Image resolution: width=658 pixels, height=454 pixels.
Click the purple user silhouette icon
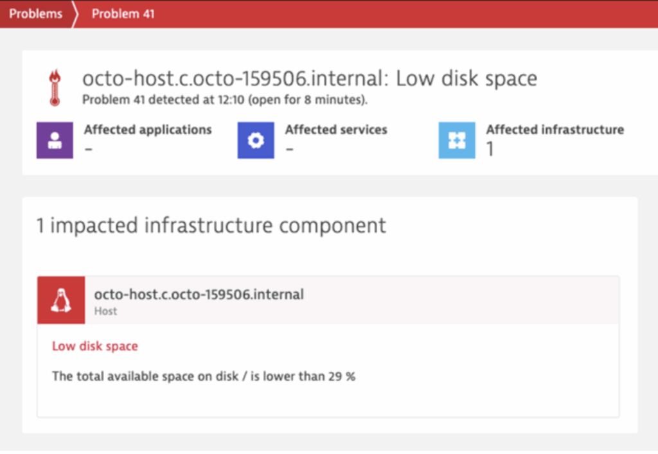point(55,140)
